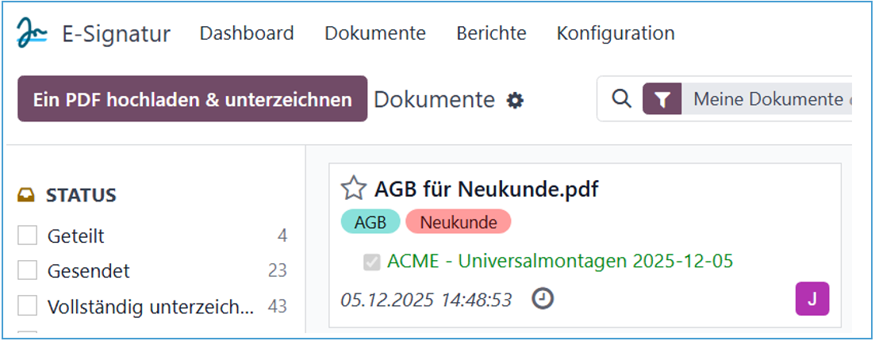Viewport: 875px width, 341px height.
Task: Go to the Dashboard menu item
Action: (x=247, y=33)
